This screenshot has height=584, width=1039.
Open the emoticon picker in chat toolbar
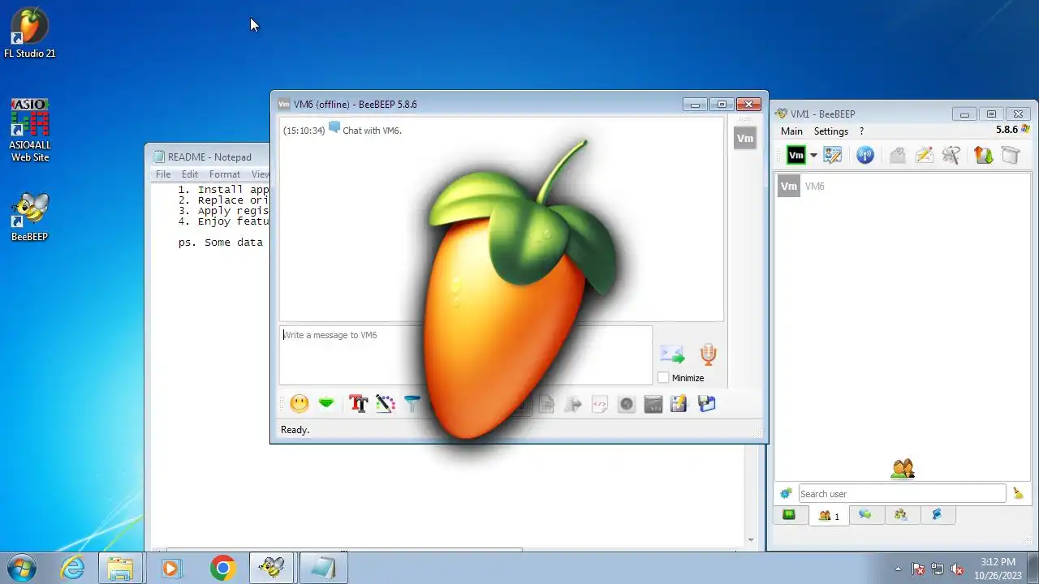[x=300, y=404]
